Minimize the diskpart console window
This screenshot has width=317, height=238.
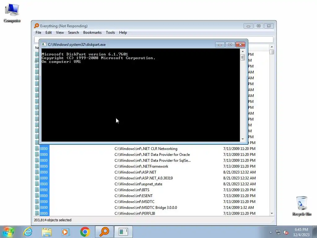click(220, 45)
